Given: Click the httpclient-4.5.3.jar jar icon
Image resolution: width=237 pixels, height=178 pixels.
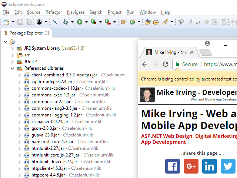Looking at the screenshot, I should pos(27,168).
